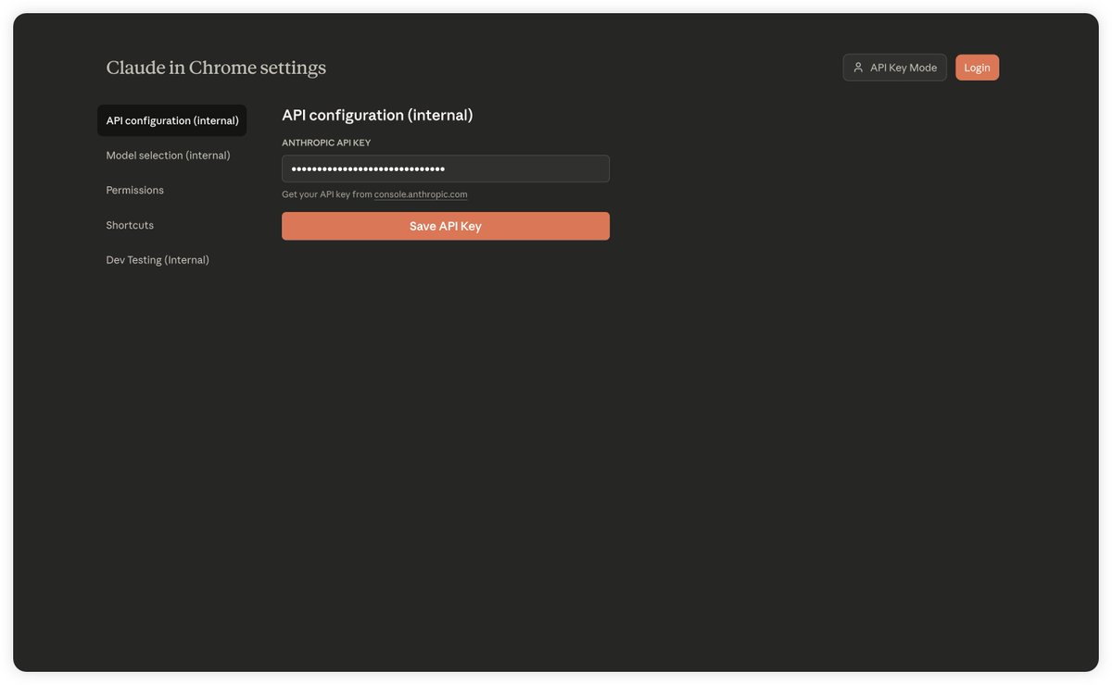Viewport: 1112px width, 685px height.
Task: Click the Anthropic API key input field
Action: pos(446,168)
